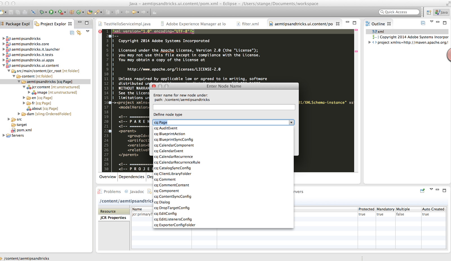Open the node type combo box arrow

(x=291, y=122)
